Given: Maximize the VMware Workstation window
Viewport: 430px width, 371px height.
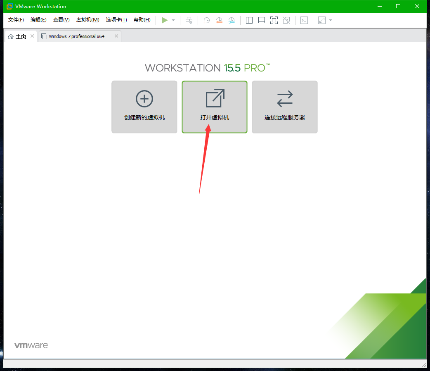Looking at the screenshot, I should pos(398,6).
